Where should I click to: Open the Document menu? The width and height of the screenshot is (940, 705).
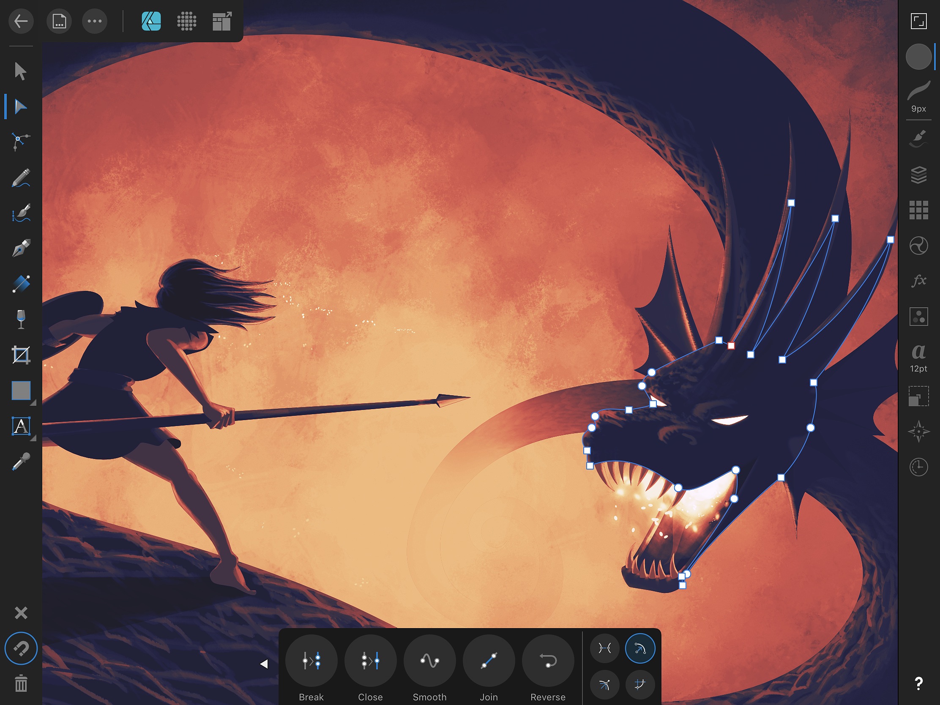[x=59, y=21]
